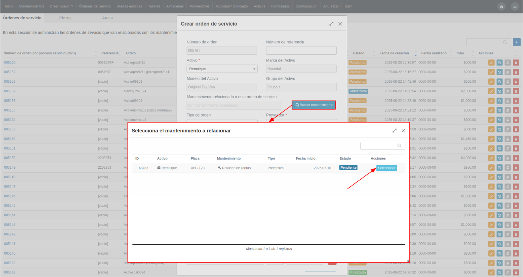
Task: Click the Pendiente badge in the maintenance dialog
Action: 348,167
